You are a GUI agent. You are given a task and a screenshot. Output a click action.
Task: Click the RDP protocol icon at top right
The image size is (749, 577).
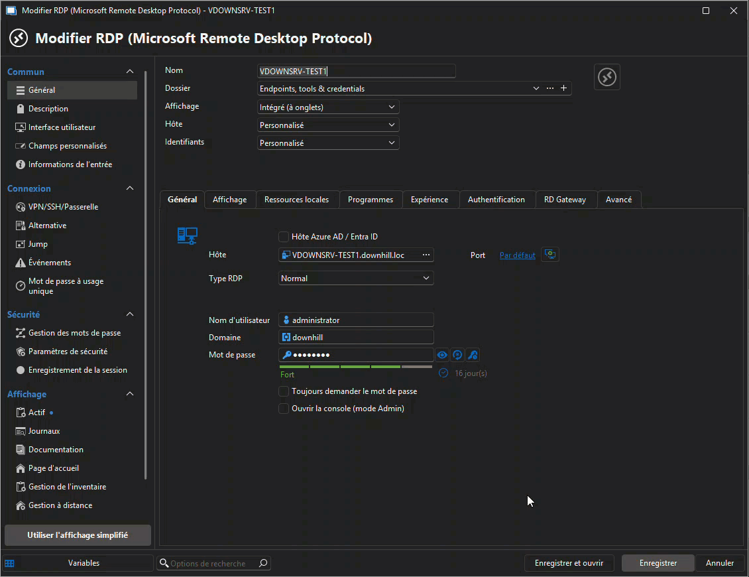(x=606, y=77)
